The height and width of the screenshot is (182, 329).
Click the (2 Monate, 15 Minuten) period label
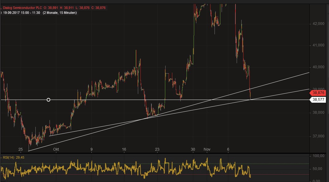[60, 13]
